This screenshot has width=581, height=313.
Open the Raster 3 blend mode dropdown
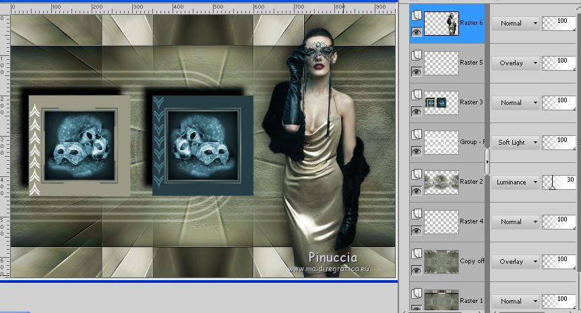point(516,103)
